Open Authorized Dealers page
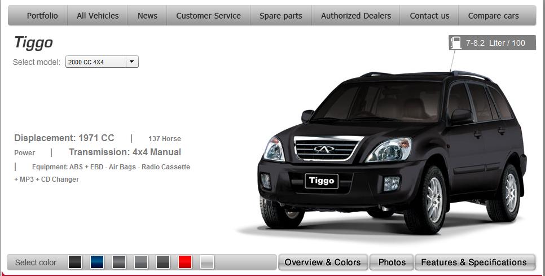Image resolution: width=545 pixels, height=276 pixels. 356,16
